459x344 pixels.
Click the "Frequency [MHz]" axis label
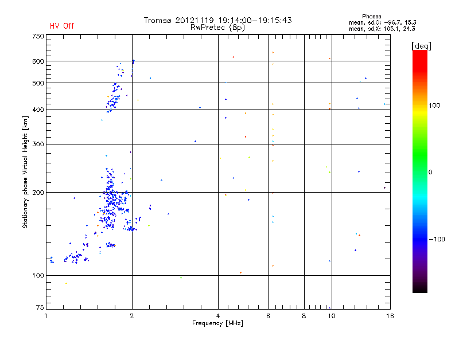(217, 323)
